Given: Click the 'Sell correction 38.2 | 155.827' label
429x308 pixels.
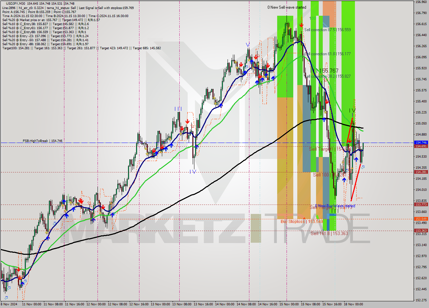Looking at the screenshot, I should tap(327, 76).
